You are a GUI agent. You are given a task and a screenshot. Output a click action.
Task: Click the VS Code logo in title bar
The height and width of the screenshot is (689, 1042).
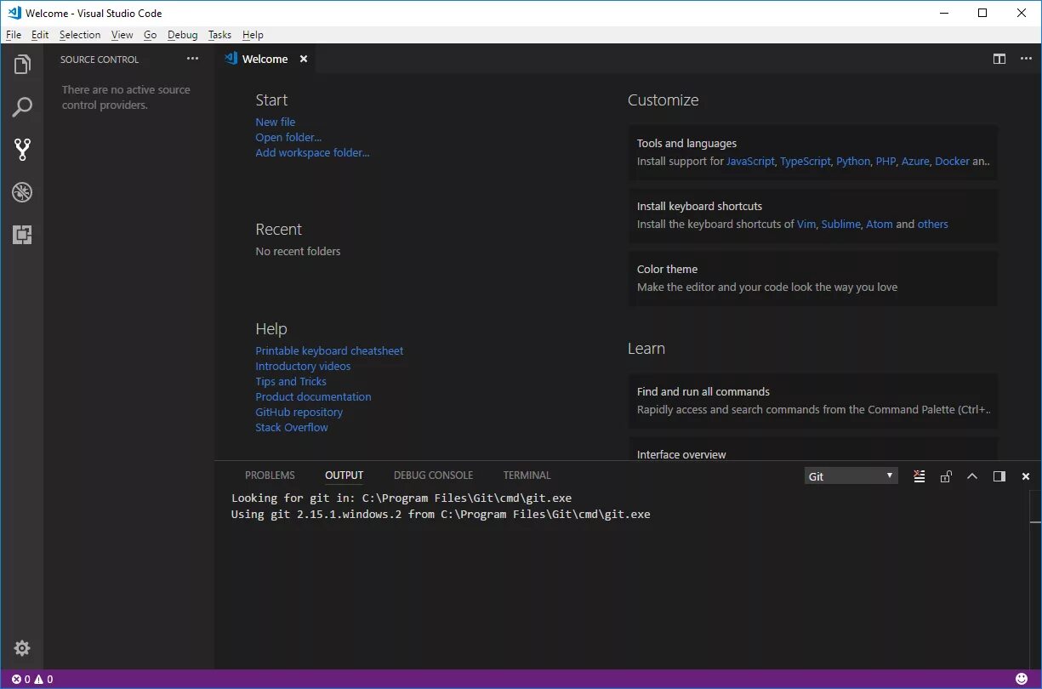pyautogui.click(x=14, y=13)
